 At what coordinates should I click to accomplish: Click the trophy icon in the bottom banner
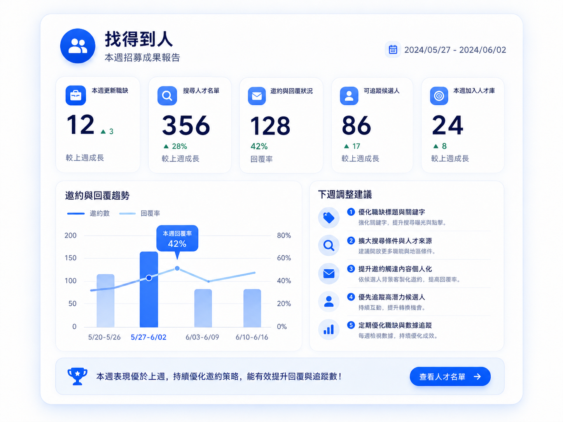[77, 376]
